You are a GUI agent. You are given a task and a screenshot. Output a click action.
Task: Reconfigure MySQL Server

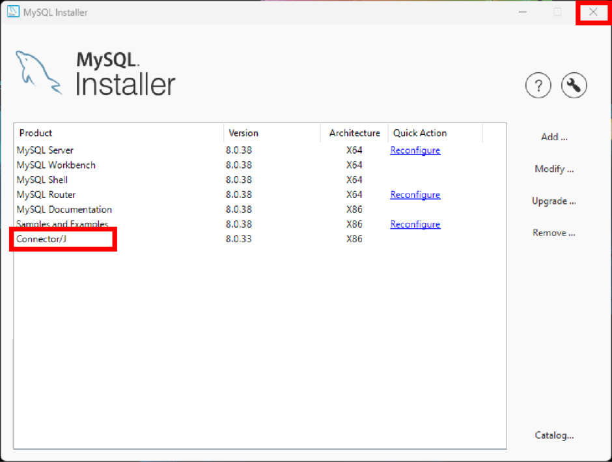click(415, 150)
